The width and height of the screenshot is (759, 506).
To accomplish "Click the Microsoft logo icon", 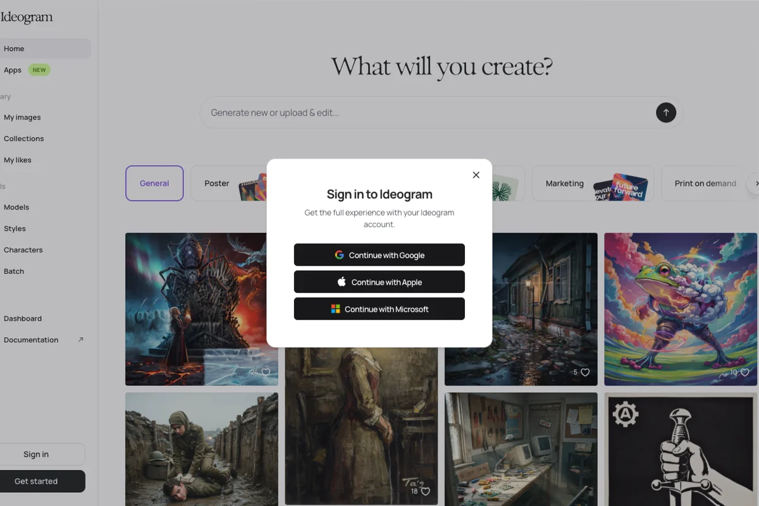I will [x=335, y=309].
